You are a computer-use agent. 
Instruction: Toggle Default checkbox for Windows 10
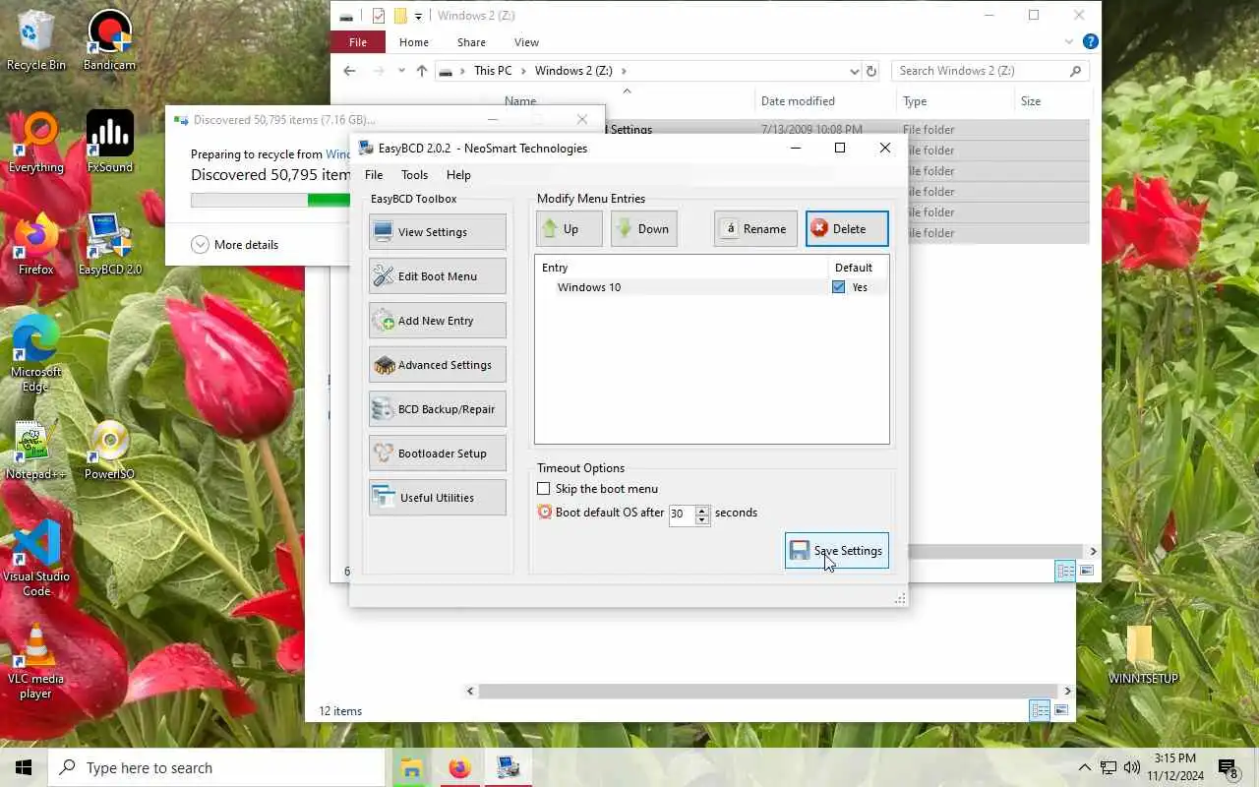coord(838,287)
